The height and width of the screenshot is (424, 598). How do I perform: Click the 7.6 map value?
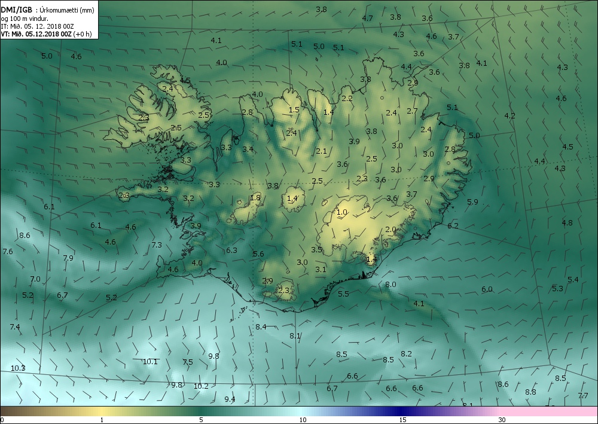coord(8,251)
